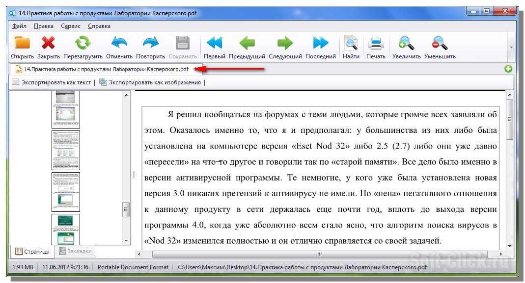Zoom out with Уменьшить magnifier
Screen dimensions: 525x283
click(440, 44)
